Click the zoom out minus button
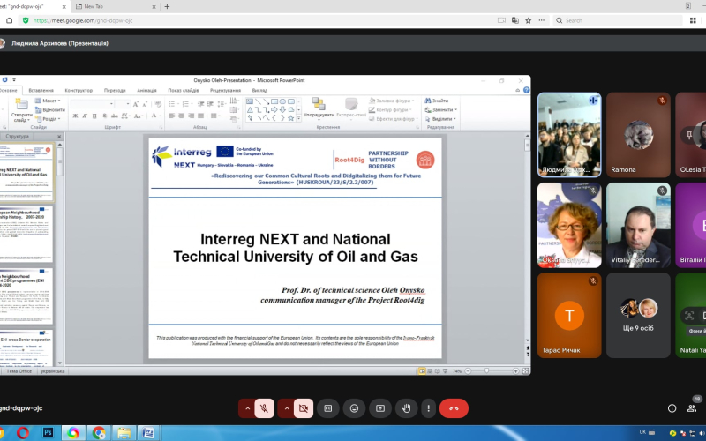This screenshot has width=706, height=441. (x=468, y=370)
